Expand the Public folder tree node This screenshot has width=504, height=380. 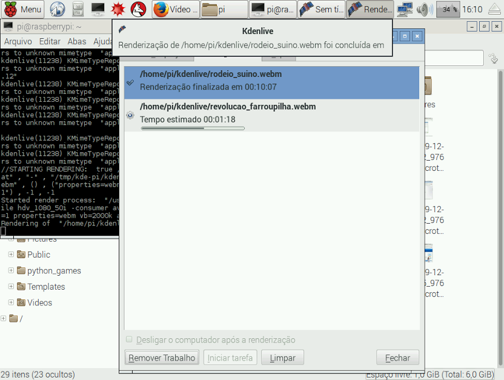click(11, 255)
